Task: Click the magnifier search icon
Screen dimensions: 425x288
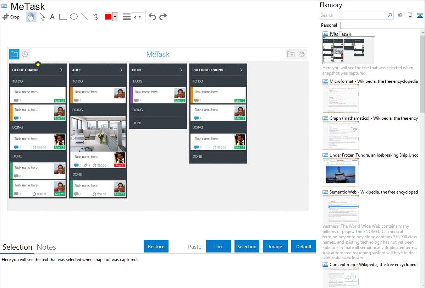Action: [x=390, y=15]
